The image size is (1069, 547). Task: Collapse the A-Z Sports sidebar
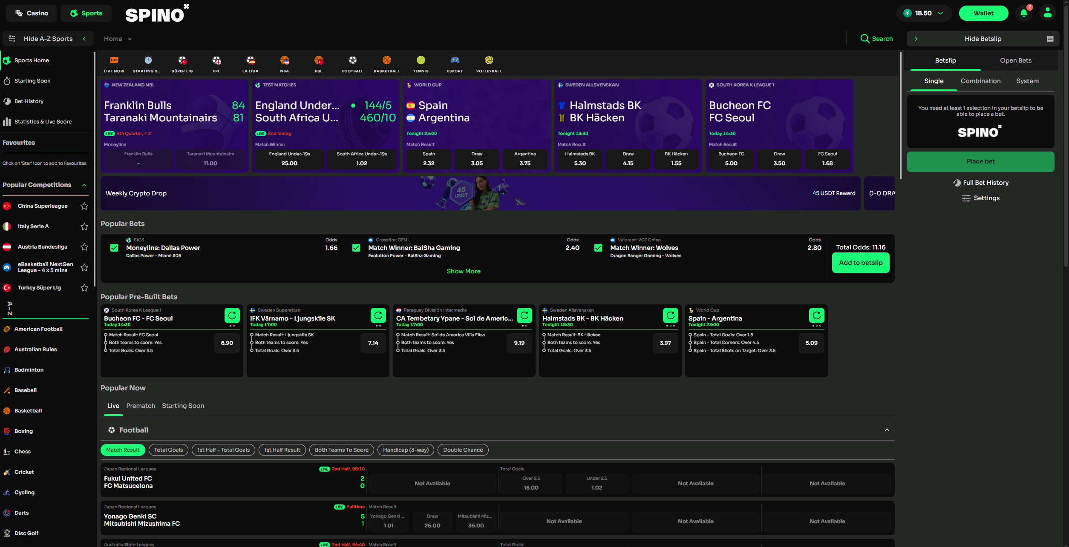[84, 39]
